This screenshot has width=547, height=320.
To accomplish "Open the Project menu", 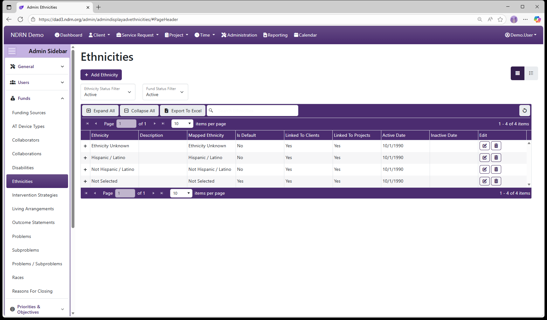I will (x=177, y=35).
